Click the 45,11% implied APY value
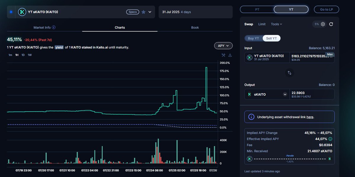 tap(14, 39)
